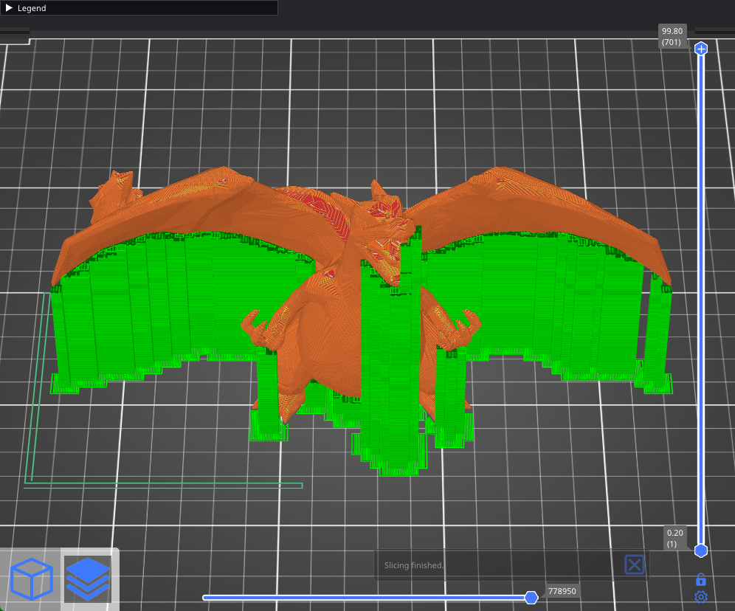Viewport: 735px width, 611px height.
Task: Select the 99.80 (701) layer badge
Action: 672,36
